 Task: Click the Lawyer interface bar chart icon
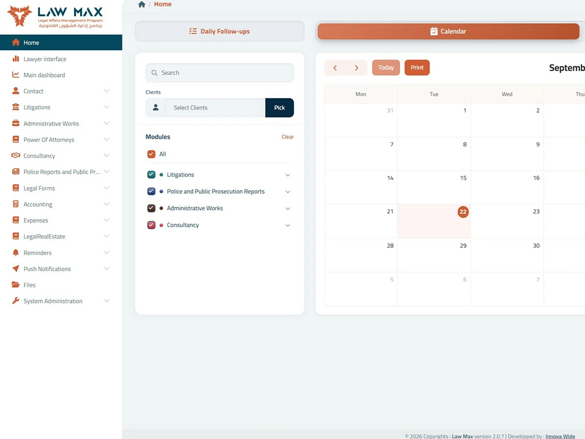[x=16, y=59]
